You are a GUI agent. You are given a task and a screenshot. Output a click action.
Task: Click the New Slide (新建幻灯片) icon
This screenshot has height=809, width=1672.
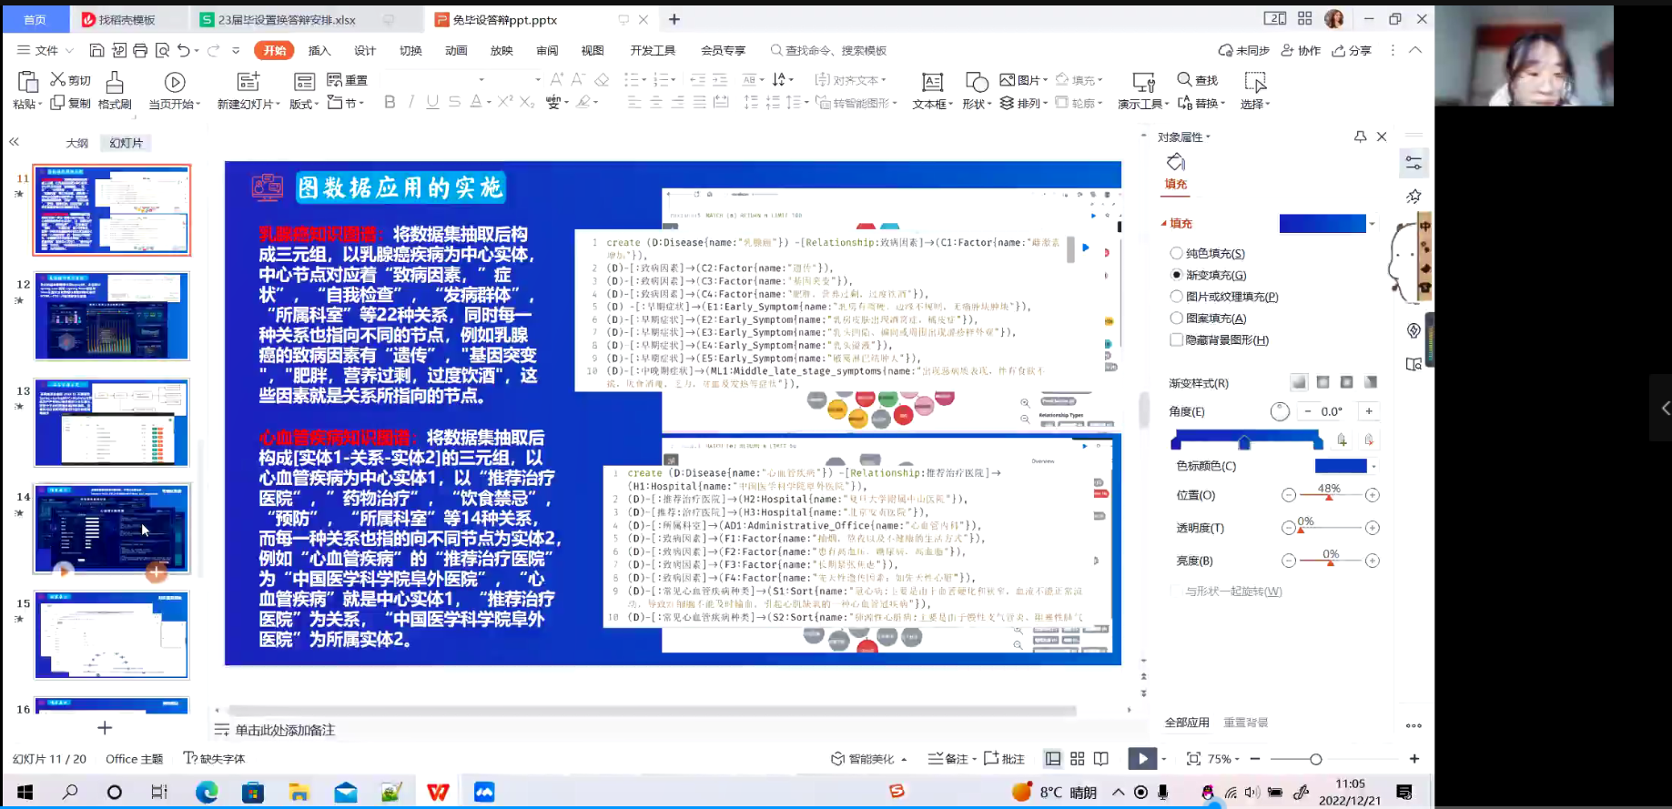(248, 82)
